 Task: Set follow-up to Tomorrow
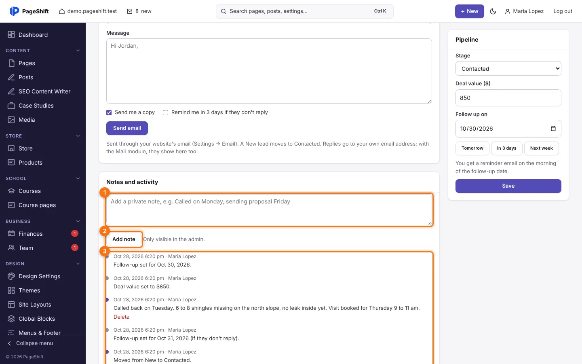[x=472, y=148]
